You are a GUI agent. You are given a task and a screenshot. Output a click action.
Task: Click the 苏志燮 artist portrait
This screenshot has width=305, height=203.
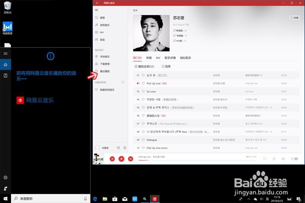pos(151,33)
